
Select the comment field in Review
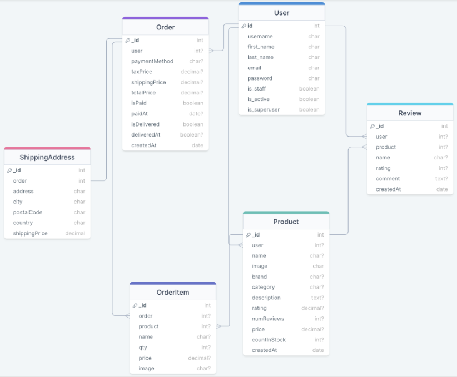pyautogui.click(x=410, y=179)
